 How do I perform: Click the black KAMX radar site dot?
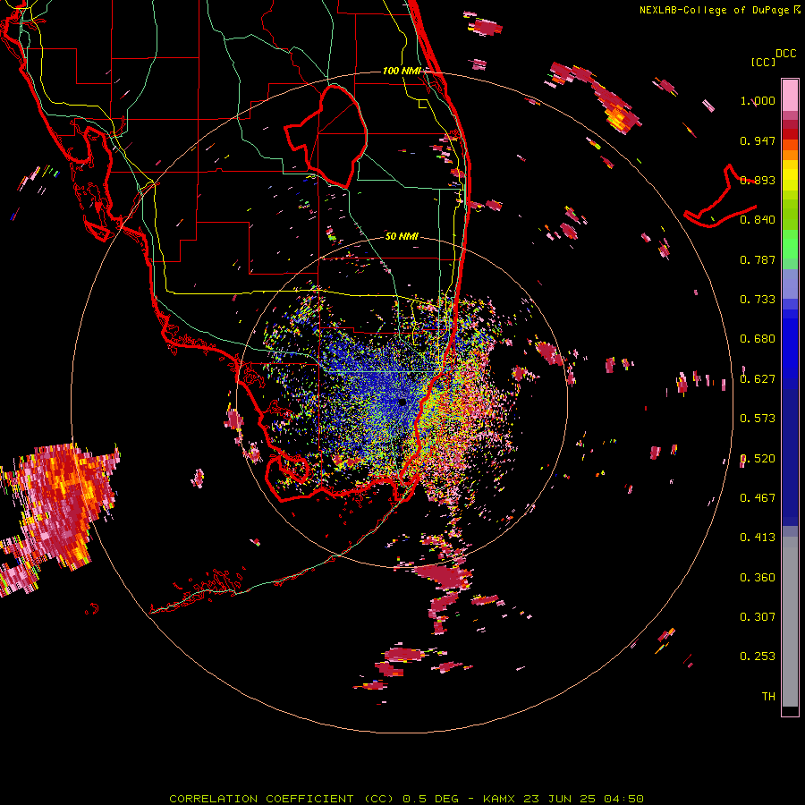[402, 402]
